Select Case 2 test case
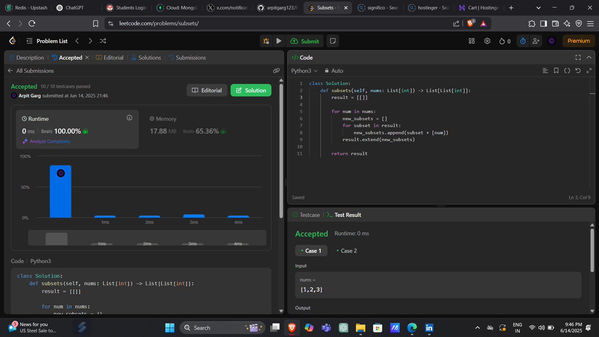599x337 pixels. [347, 251]
